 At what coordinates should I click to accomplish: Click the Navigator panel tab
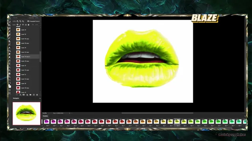tap(16, 98)
